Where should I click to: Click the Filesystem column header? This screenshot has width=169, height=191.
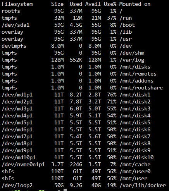pyautogui.click(x=17, y=4)
